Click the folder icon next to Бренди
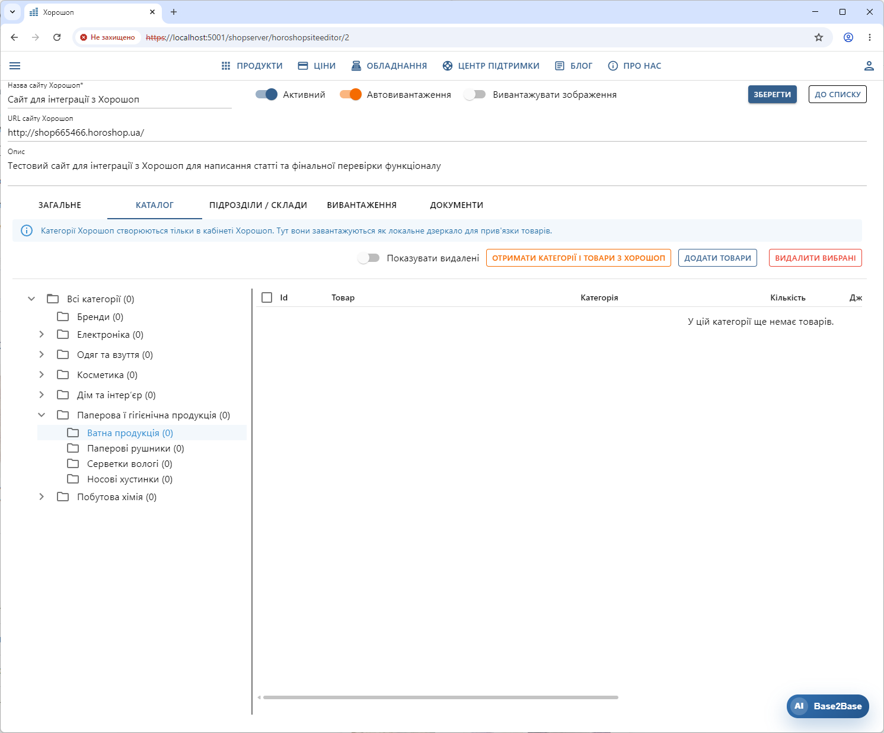The height and width of the screenshot is (733, 884). click(x=63, y=316)
